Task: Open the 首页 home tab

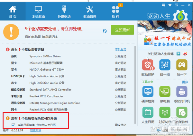Action: [x=13, y=12]
